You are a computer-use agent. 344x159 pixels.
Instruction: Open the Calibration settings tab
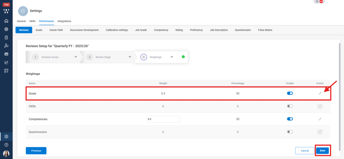tap(117, 30)
